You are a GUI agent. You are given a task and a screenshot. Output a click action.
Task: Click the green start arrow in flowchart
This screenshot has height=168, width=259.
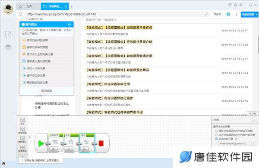click(x=41, y=143)
